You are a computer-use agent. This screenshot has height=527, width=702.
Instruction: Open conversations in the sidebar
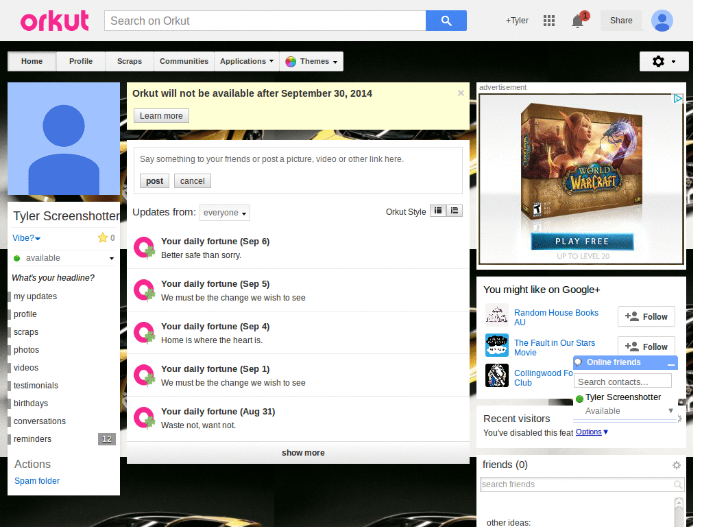point(40,421)
